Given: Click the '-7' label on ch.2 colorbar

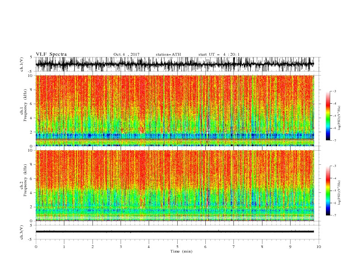Looking at the screenshot, I should click(335, 215).
